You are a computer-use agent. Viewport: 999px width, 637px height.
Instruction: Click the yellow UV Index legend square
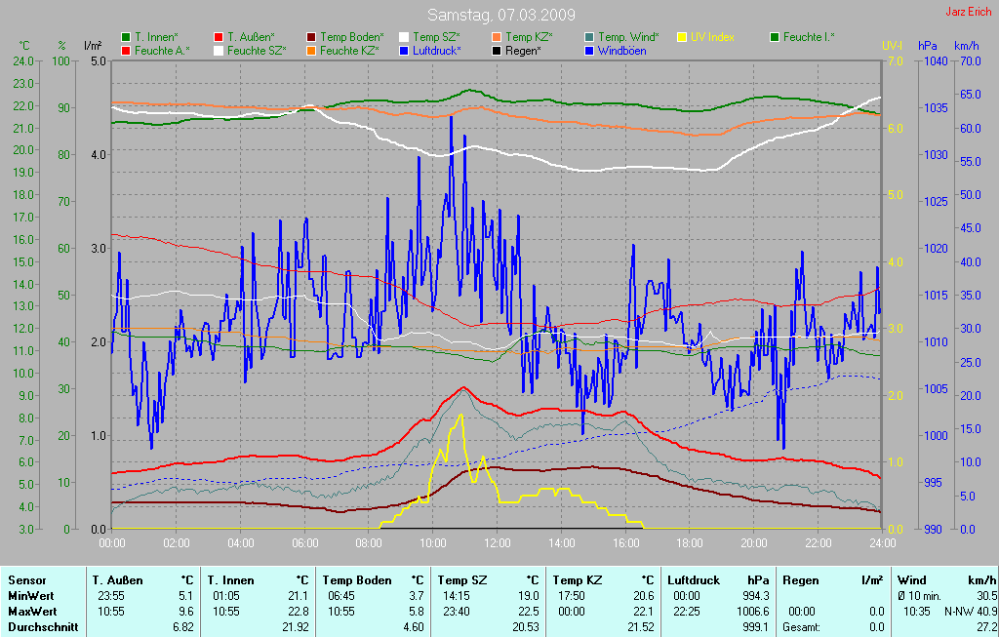point(682,37)
